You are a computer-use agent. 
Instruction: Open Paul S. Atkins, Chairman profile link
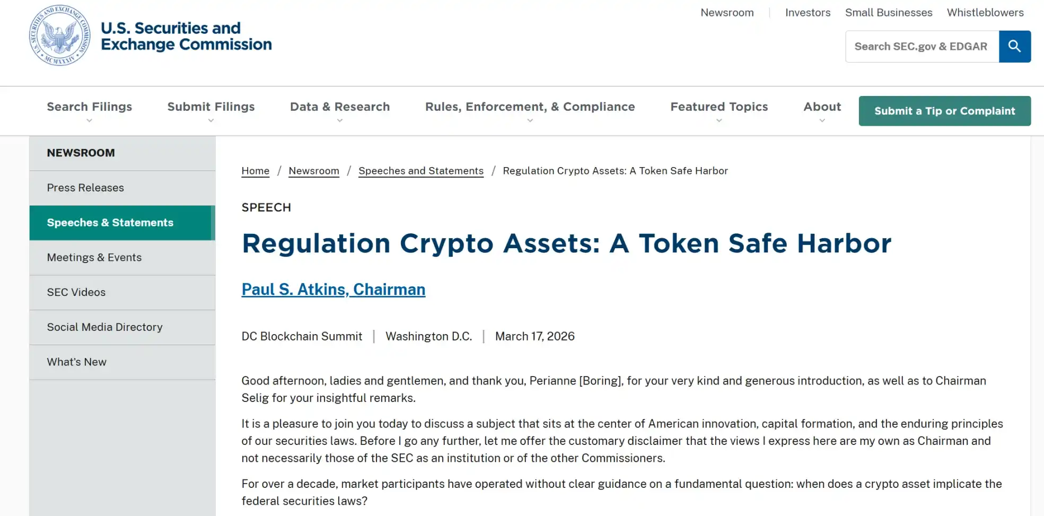coord(333,289)
